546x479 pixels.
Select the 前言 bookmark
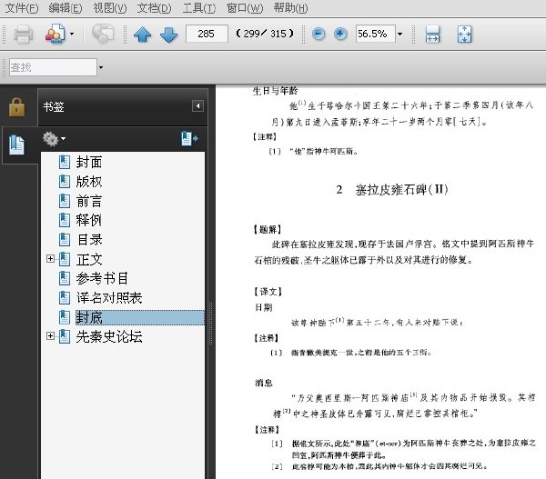pos(89,201)
